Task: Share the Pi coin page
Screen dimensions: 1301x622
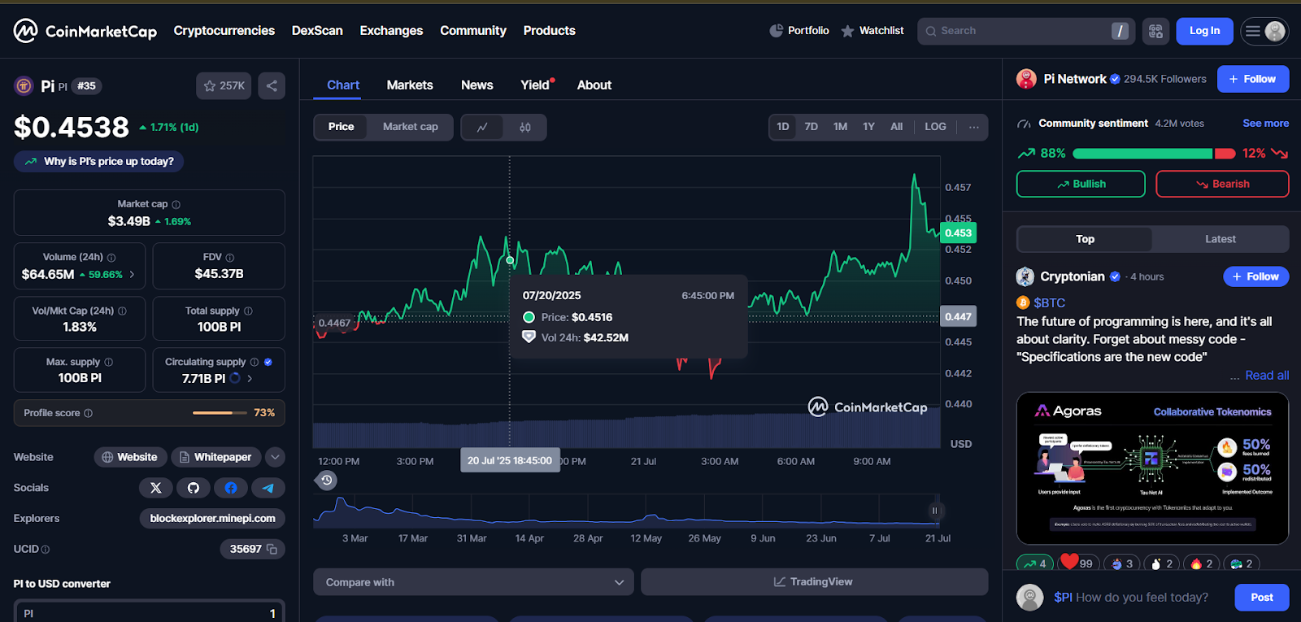Action: point(272,85)
